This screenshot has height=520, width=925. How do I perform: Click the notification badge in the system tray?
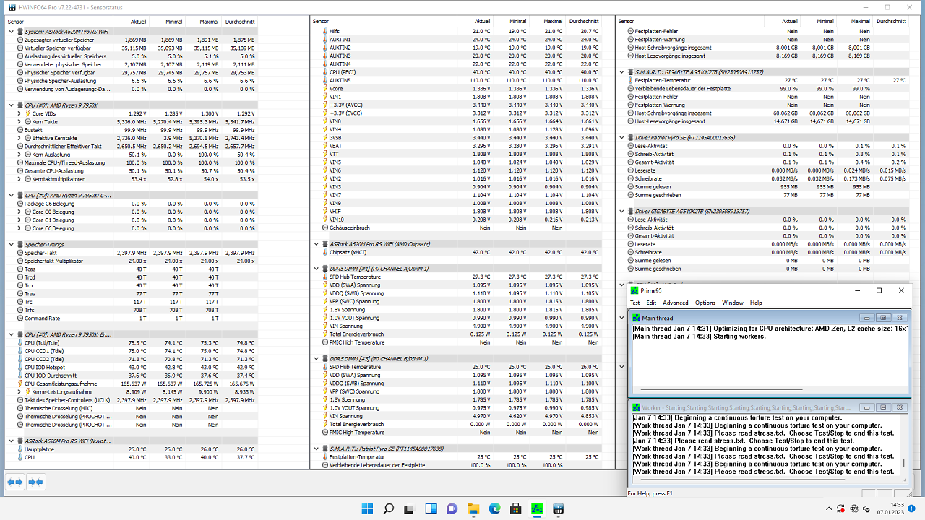tap(912, 508)
